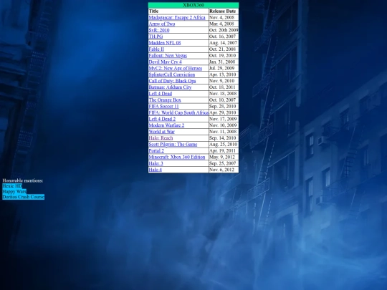Open The Orange Box link
387x290 pixels.
[165, 100]
